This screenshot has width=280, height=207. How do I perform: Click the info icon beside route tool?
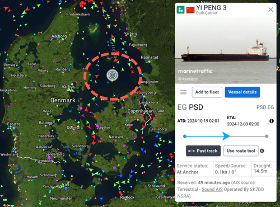[x=262, y=150]
